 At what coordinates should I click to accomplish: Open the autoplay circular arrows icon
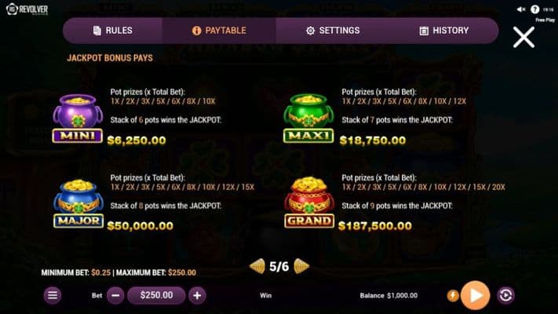point(505,295)
